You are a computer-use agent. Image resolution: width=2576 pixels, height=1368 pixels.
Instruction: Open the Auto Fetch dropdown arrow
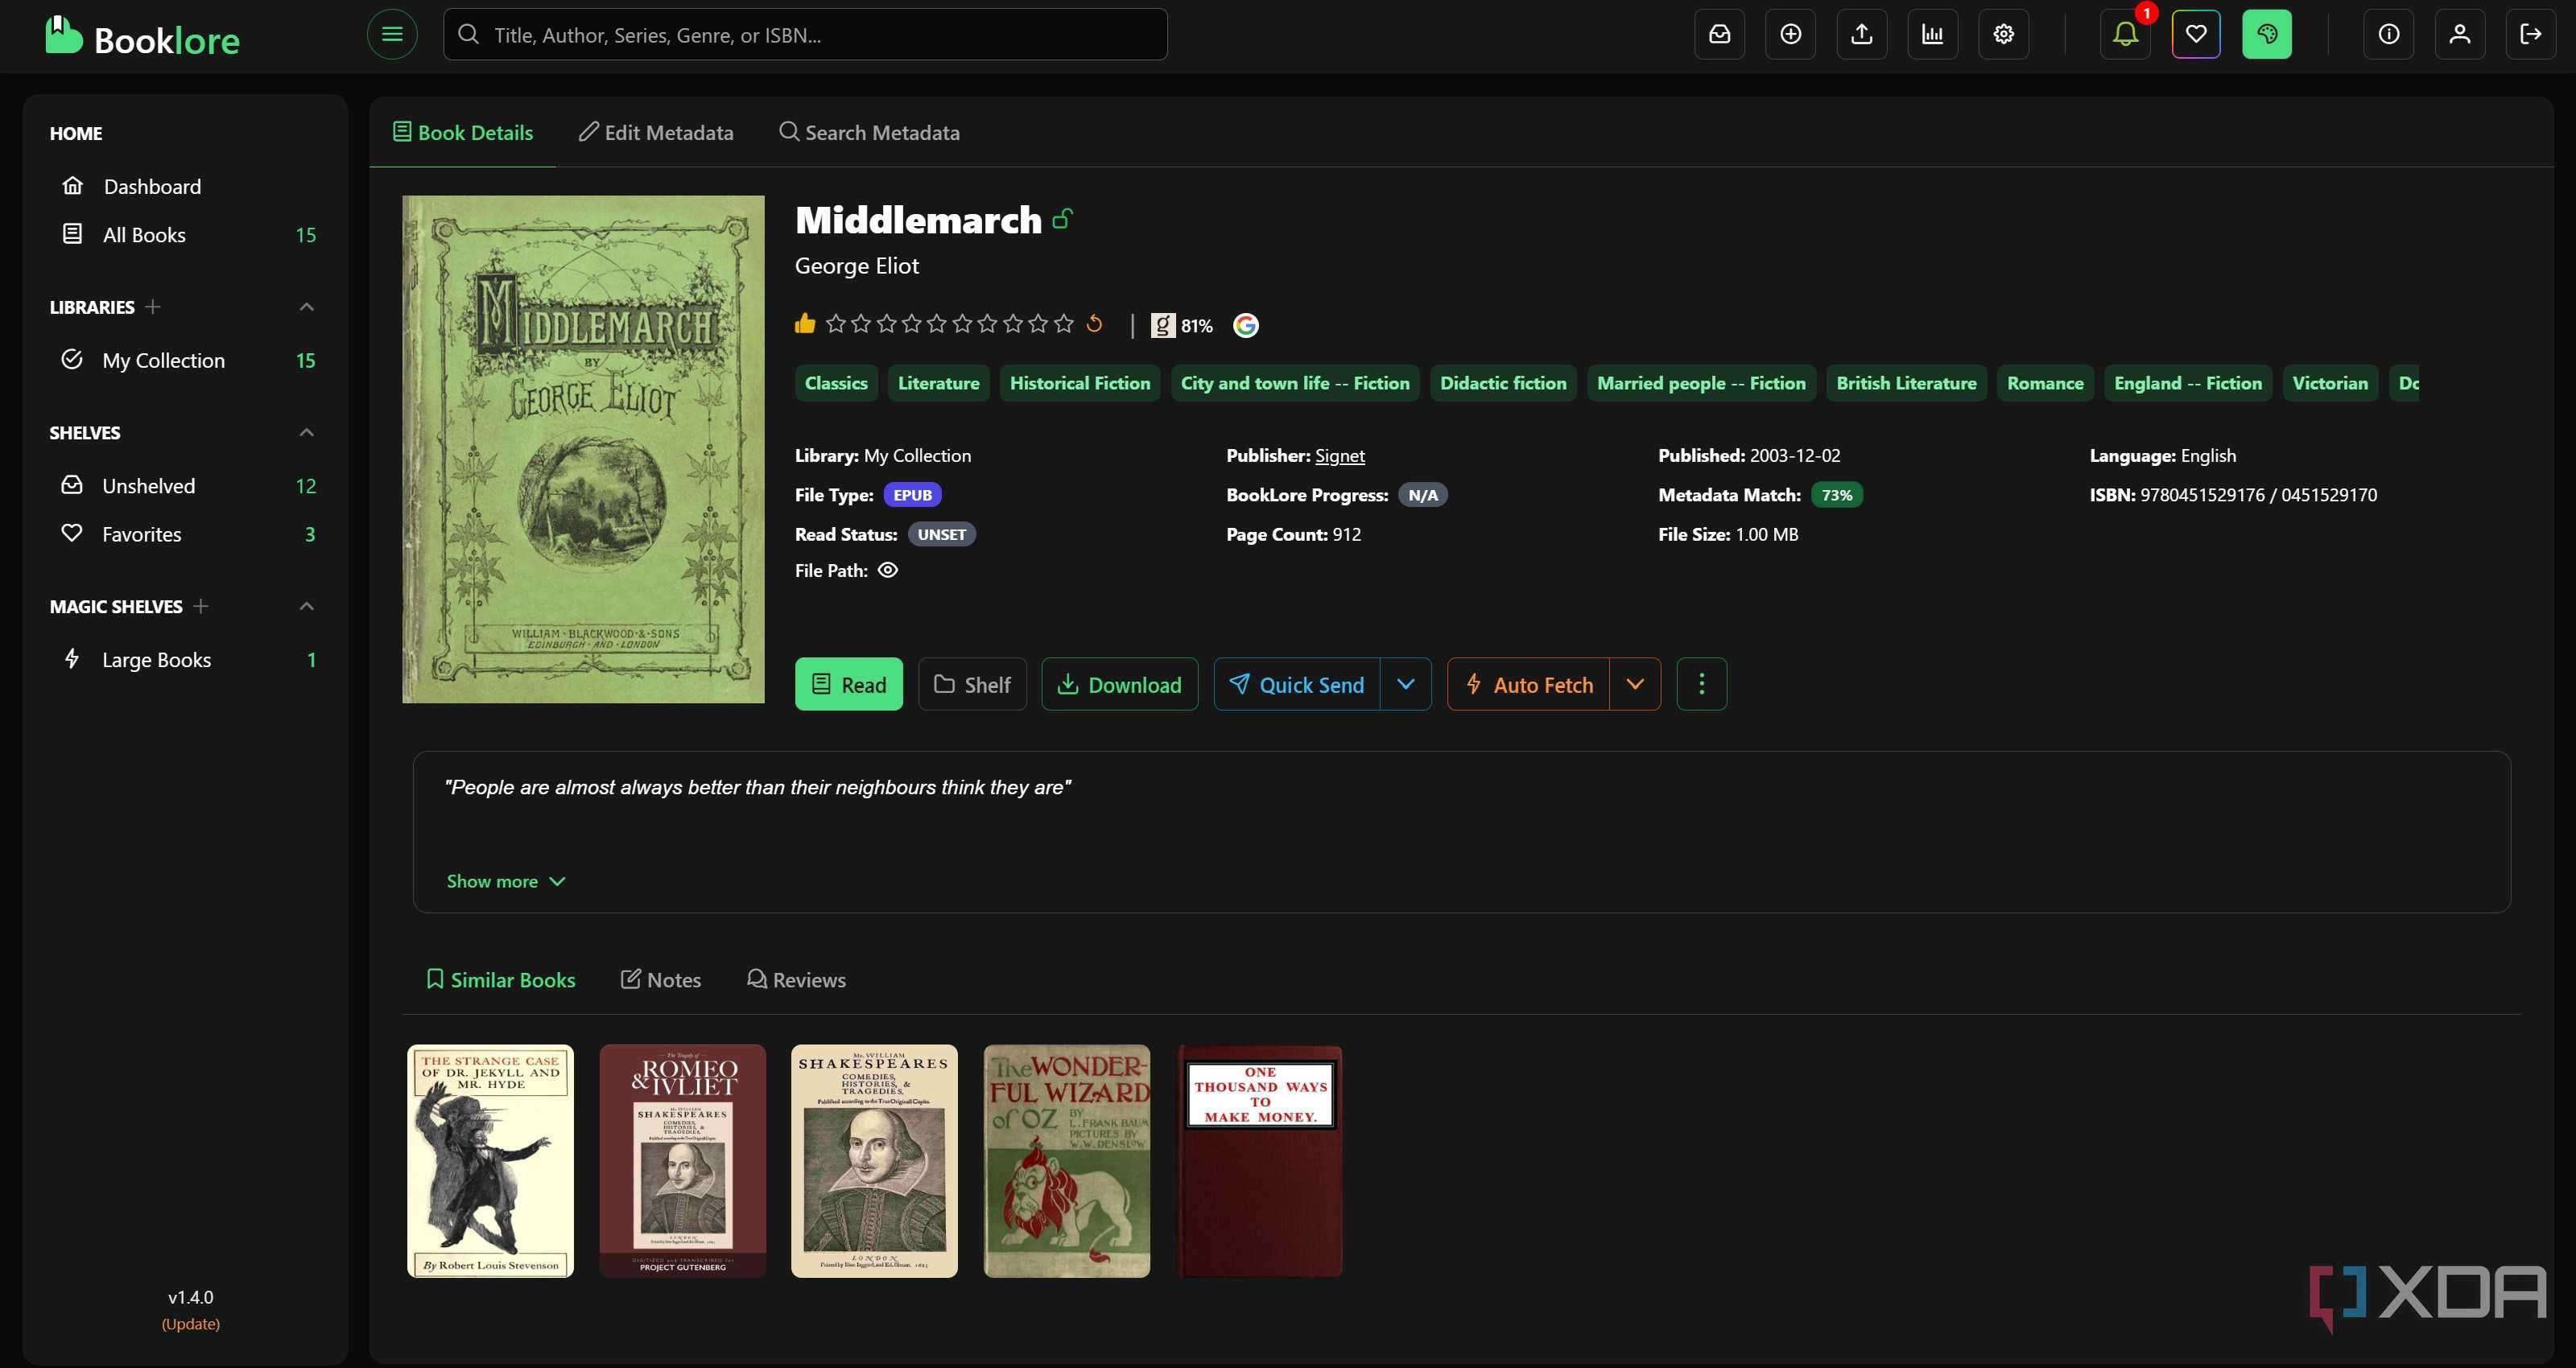1635,684
